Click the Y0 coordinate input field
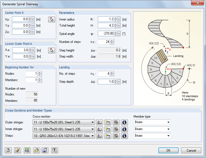The height and width of the screenshot is (158, 206). point(20,25)
